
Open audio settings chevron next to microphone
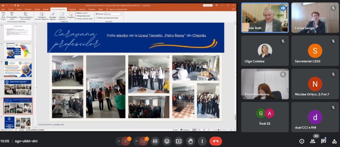click(119, 141)
